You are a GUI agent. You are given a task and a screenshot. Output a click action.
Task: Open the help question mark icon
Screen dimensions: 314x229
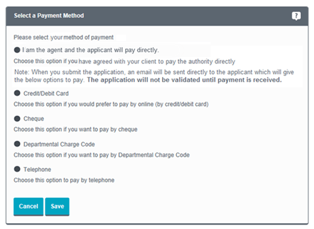coord(296,16)
